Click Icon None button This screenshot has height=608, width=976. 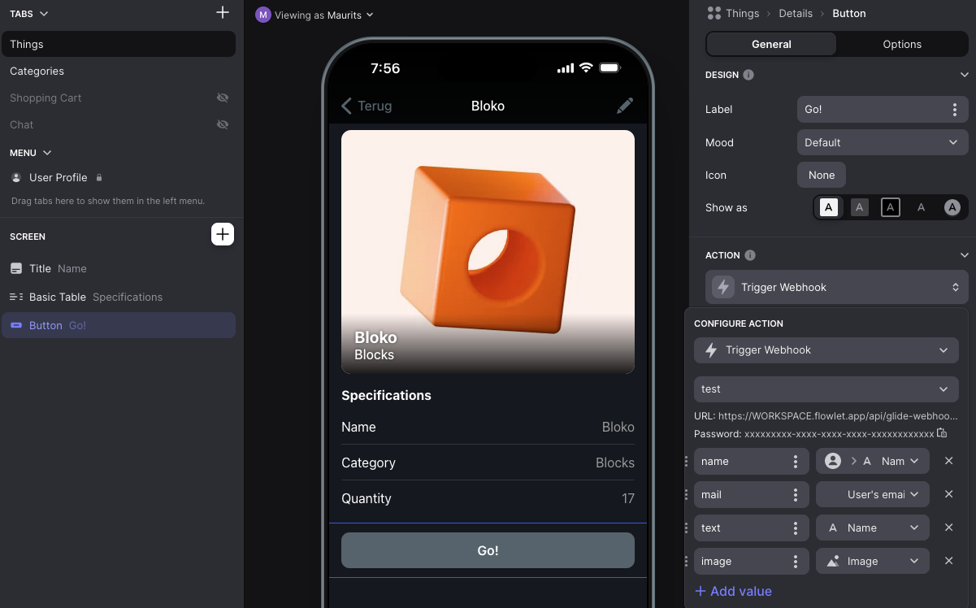click(x=822, y=175)
